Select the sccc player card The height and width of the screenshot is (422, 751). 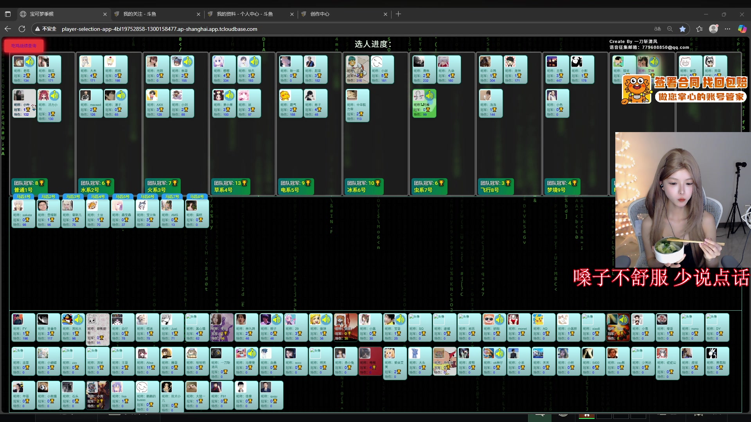(296, 361)
